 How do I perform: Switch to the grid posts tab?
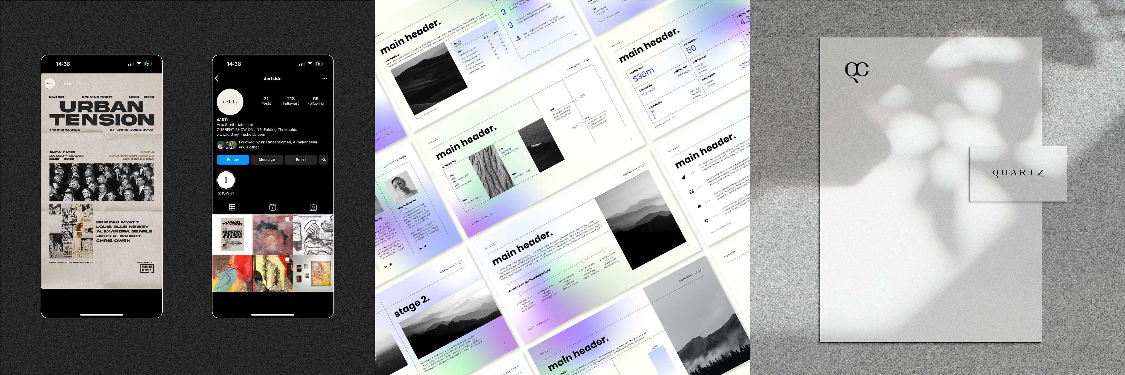pyautogui.click(x=232, y=207)
